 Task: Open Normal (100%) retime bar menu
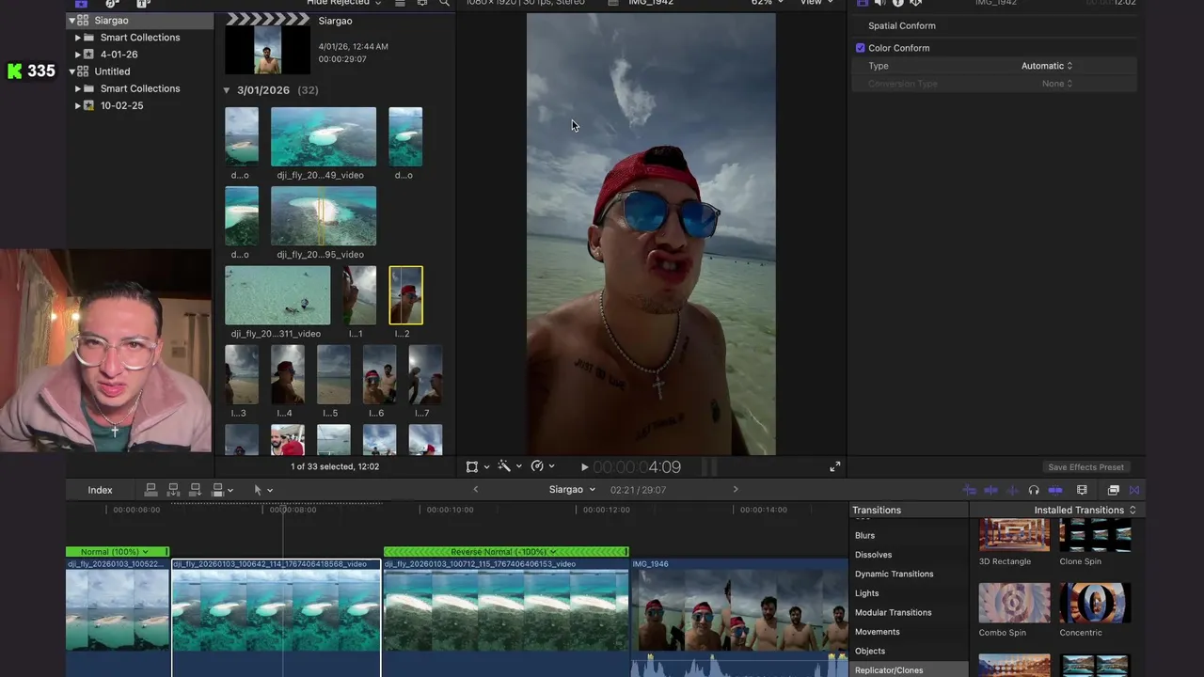(115, 552)
